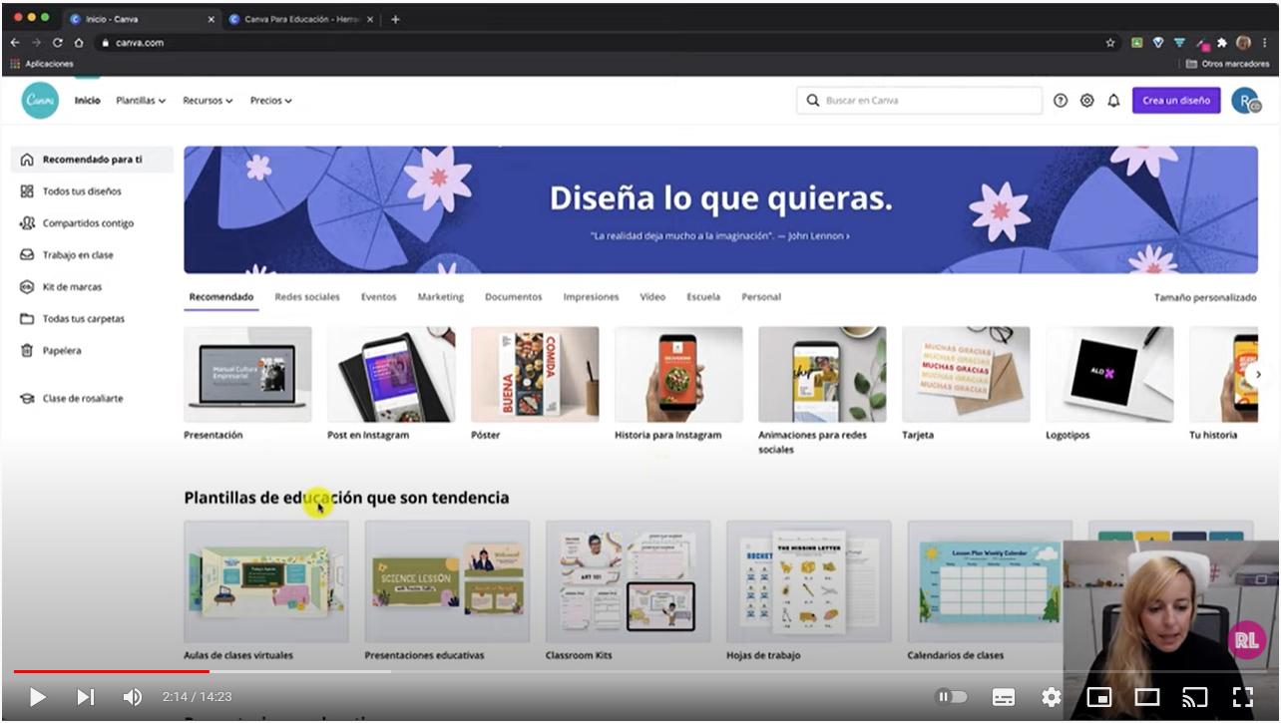1281x723 pixels.
Task: Select the Personal tab
Action: click(761, 297)
